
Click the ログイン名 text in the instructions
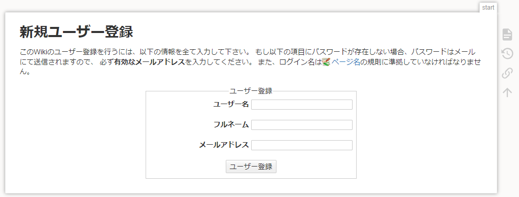297,62
